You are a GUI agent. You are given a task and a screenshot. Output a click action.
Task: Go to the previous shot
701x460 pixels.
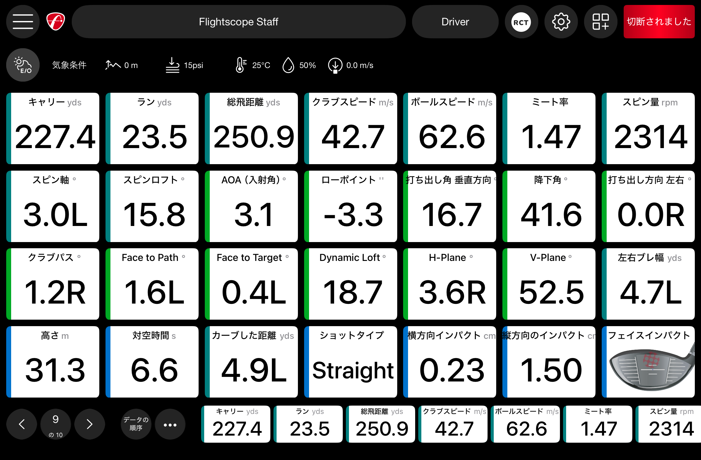(22, 424)
